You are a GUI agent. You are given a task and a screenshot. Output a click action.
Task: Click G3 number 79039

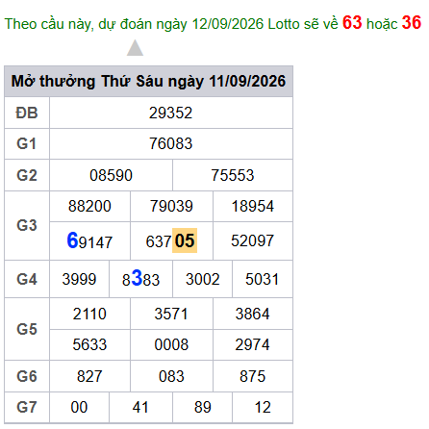[171, 206]
